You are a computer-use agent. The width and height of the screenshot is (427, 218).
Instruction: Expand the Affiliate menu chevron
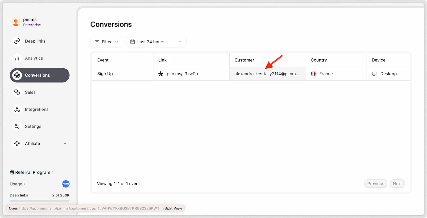pos(65,143)
